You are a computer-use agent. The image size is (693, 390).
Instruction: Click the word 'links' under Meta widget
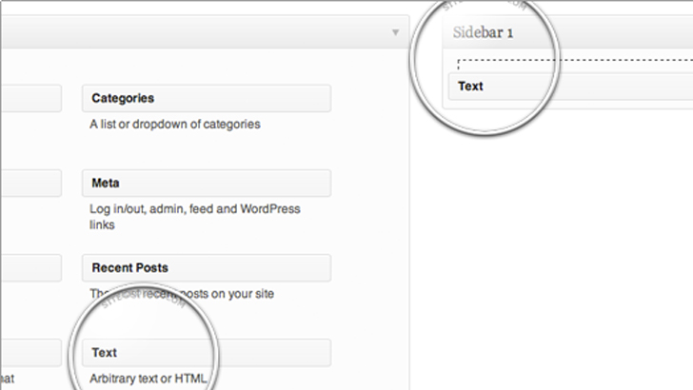tap(103, 225)
